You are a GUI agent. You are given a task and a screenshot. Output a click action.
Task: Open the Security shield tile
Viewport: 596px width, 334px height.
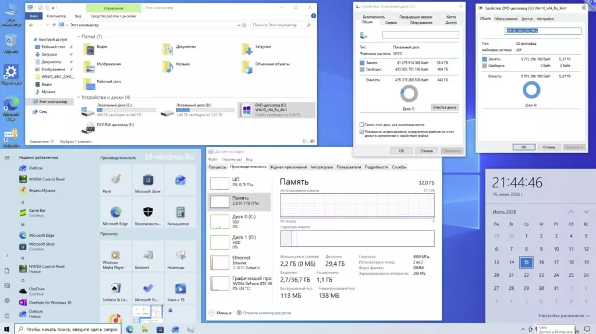tap(148, 212)
